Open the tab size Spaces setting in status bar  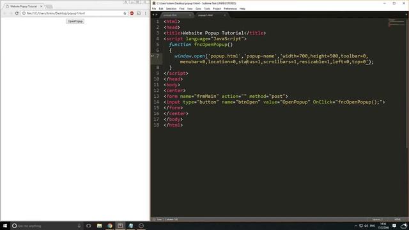click(378, 219)
